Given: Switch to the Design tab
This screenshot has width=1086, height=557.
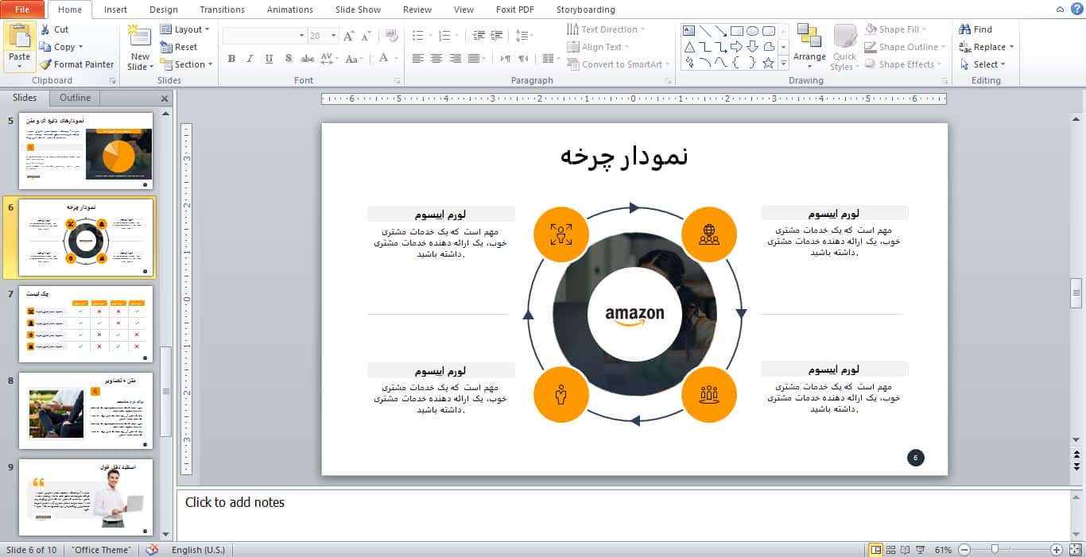Looking at the screenshot, I should pyautogui.click(x=164, y=10).
